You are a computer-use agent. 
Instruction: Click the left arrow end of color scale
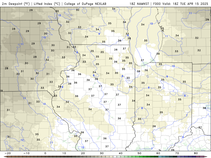5,157
